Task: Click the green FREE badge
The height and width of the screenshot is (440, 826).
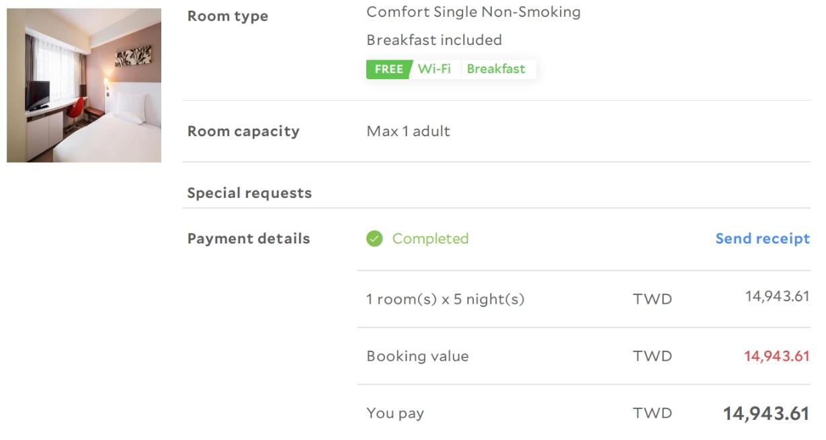Action: (x=388, y=69)
